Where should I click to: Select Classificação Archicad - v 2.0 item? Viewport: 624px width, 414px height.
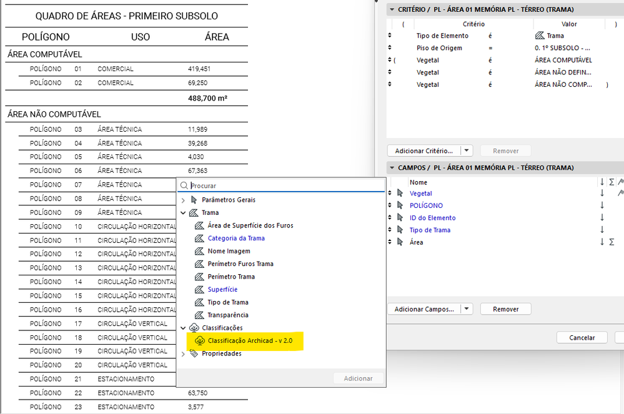[x=250, y=341]
